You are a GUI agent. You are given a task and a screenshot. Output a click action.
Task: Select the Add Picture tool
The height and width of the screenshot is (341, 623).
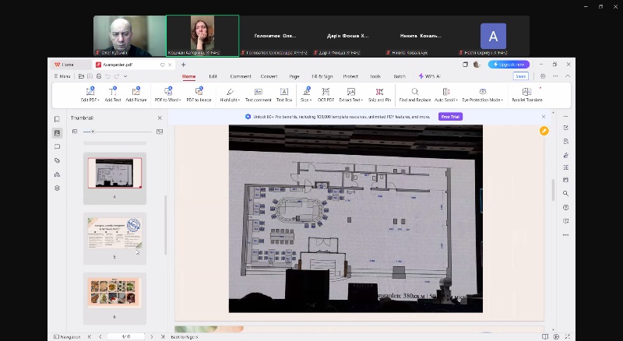[x=136, y=94]
